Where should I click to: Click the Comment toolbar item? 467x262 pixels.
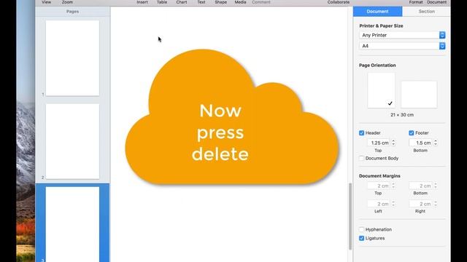tap(261, 2)
